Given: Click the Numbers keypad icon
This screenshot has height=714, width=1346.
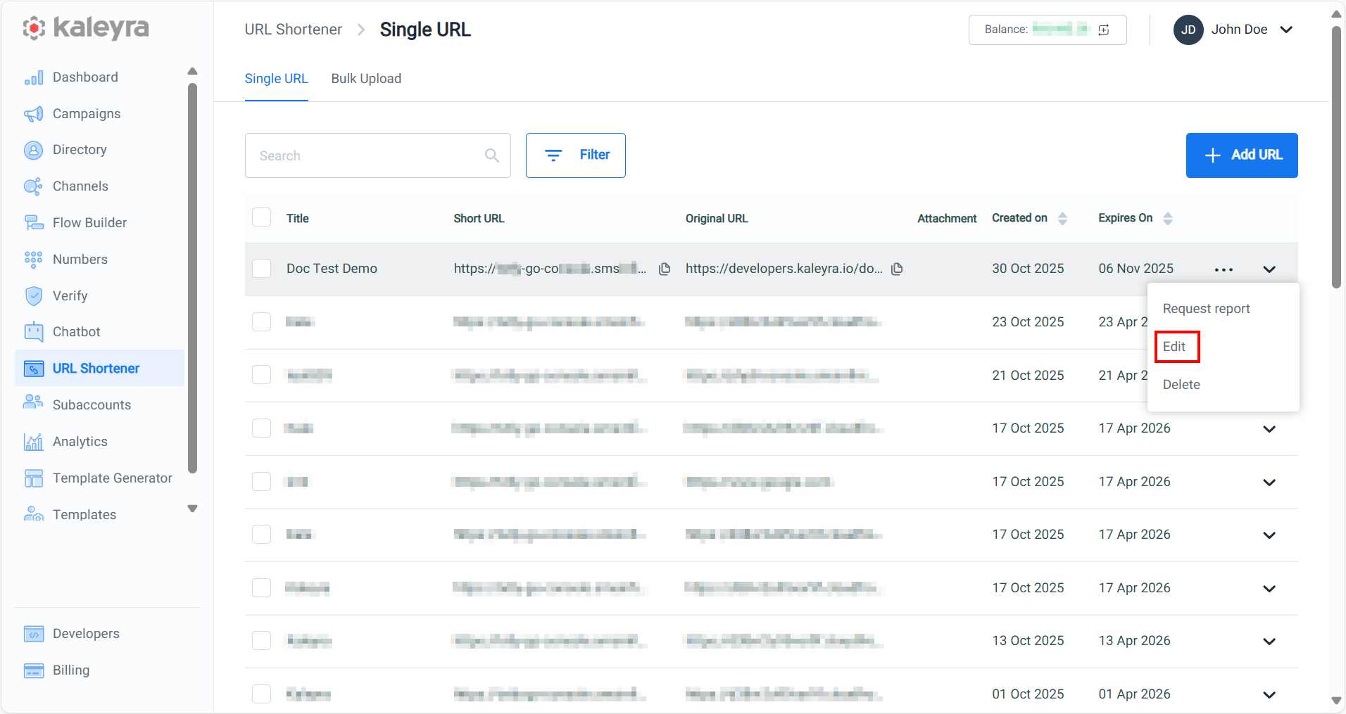Looking at the screenshot, I should coord(34,260).
